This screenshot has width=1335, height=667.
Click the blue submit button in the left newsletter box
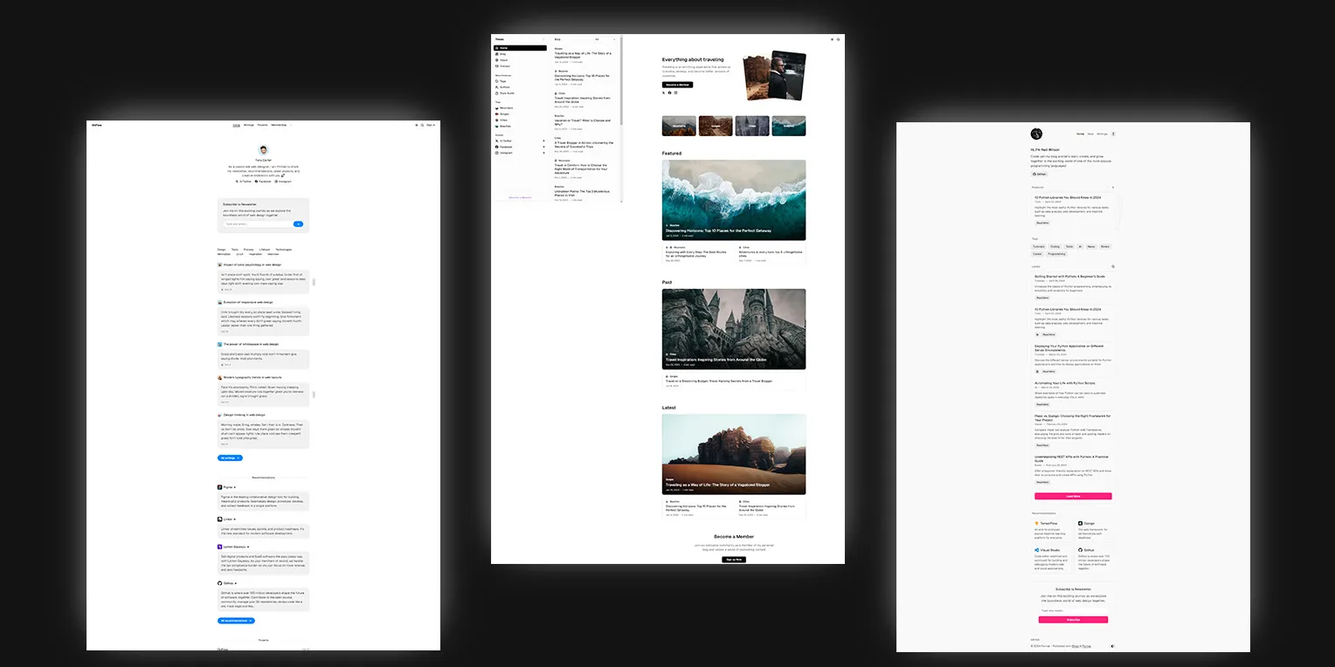coord(298,224)
